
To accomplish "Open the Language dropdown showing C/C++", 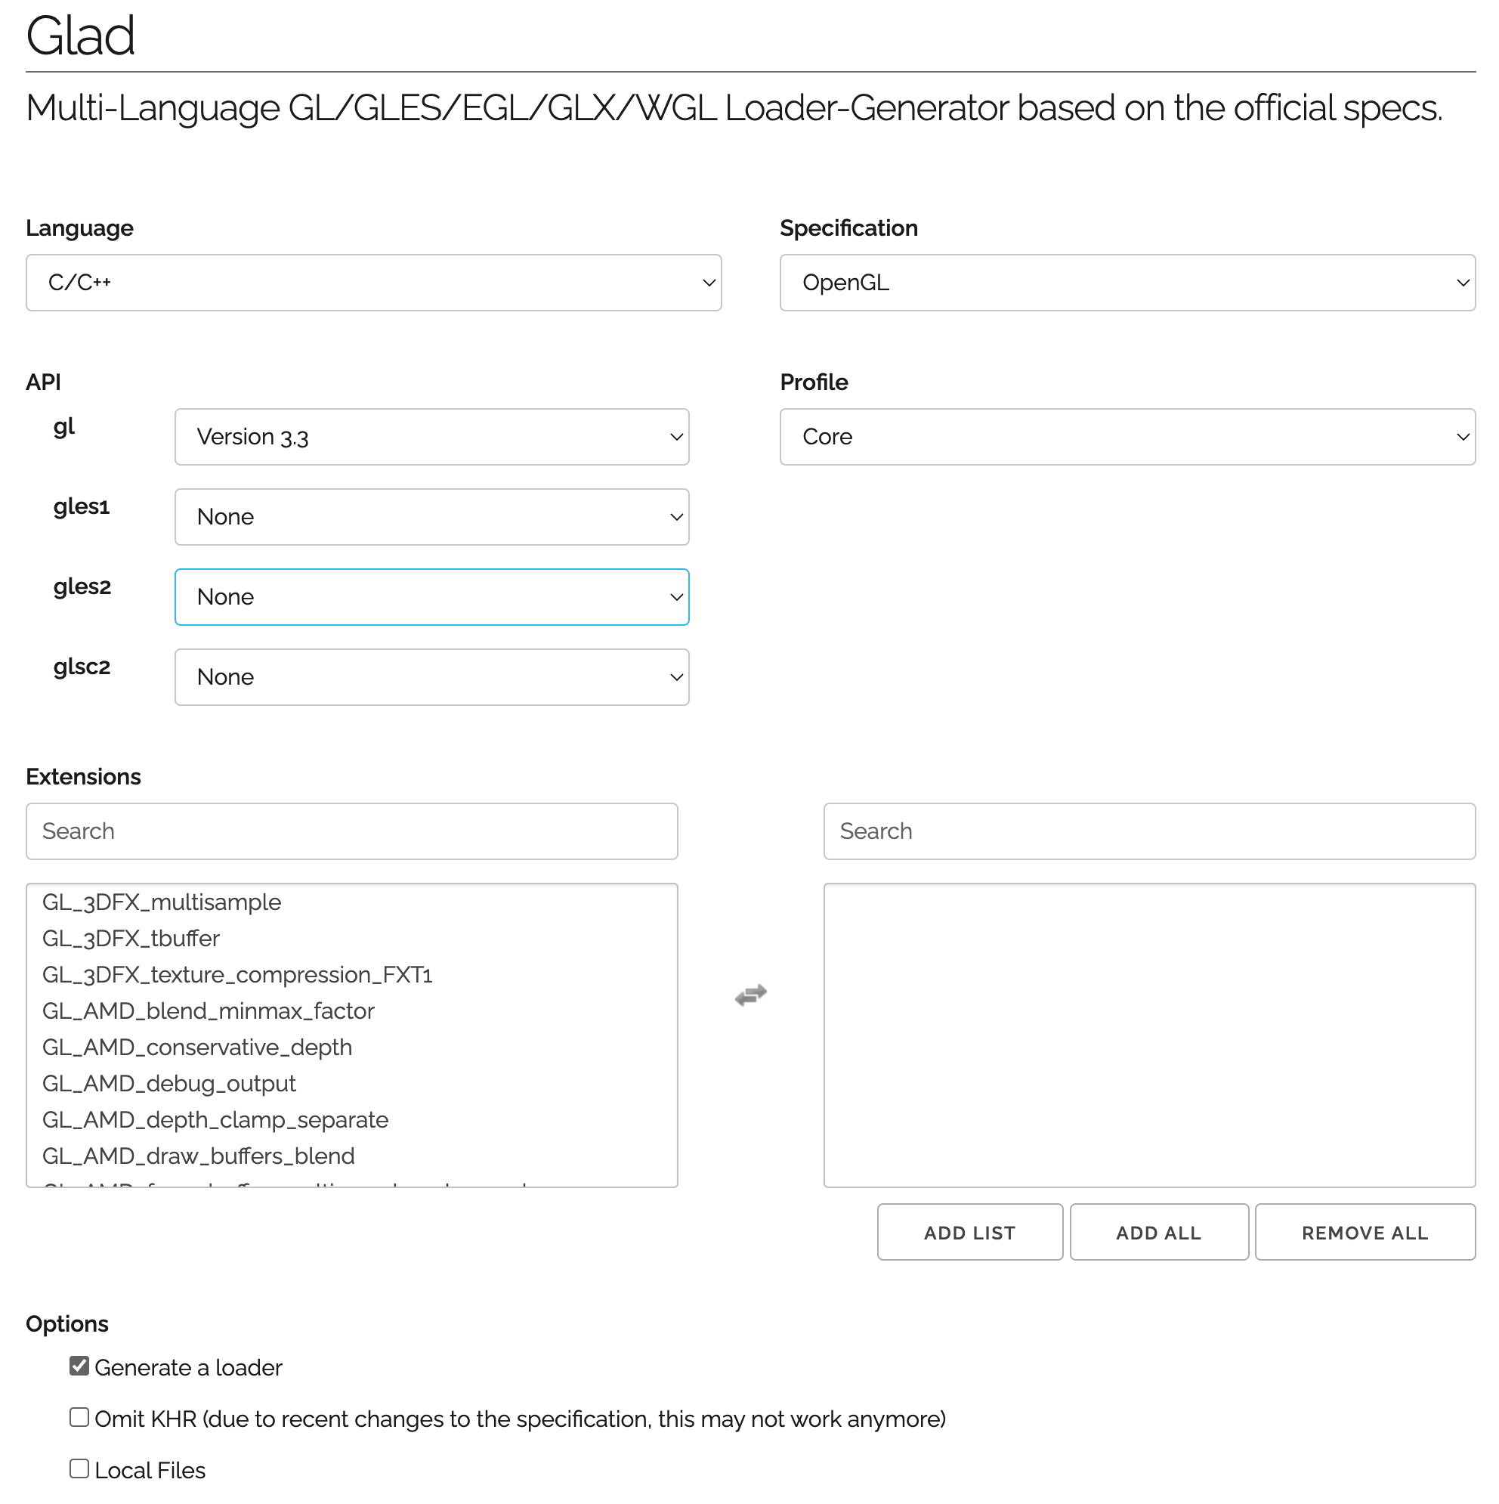I will 373,283.
